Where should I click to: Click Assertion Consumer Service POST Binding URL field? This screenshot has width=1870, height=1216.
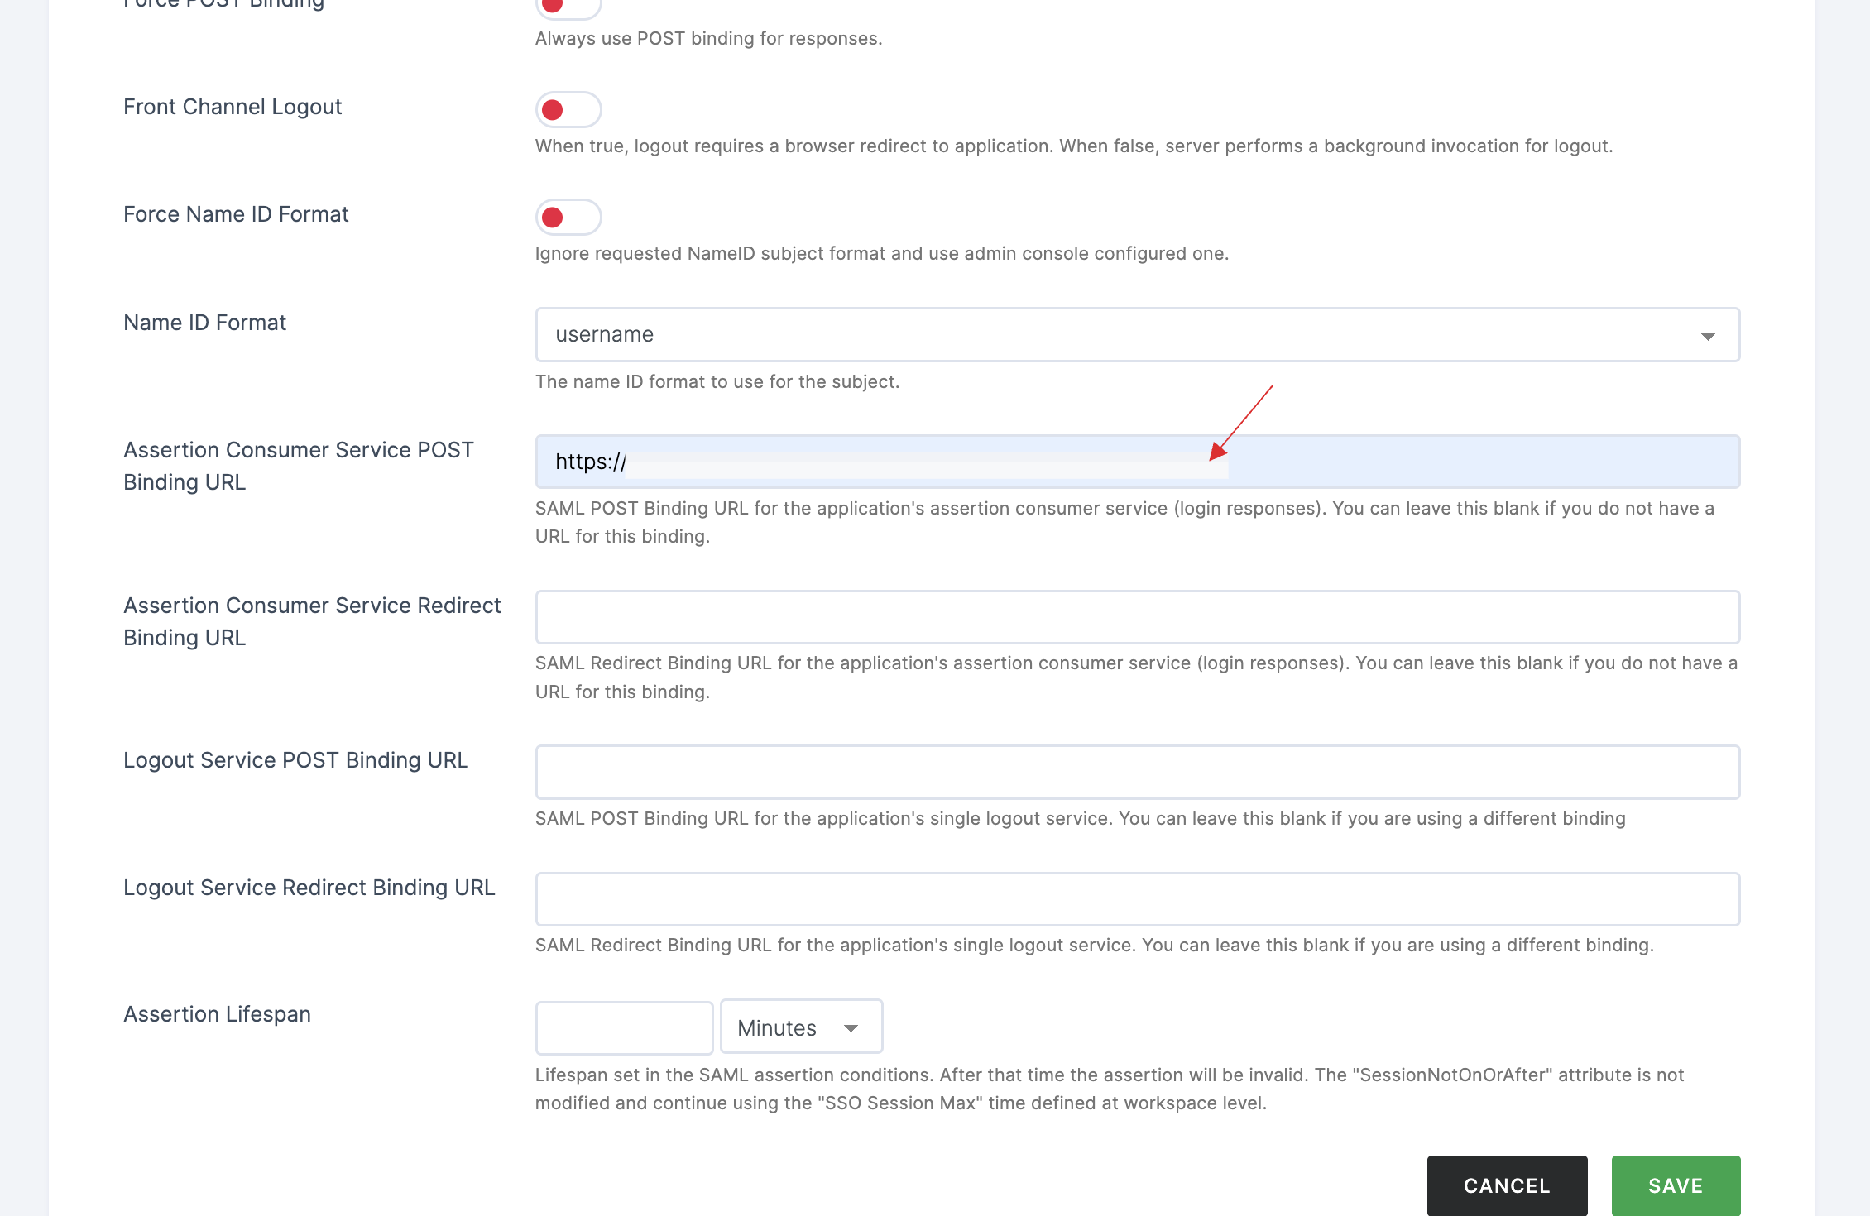(1137, 462)
